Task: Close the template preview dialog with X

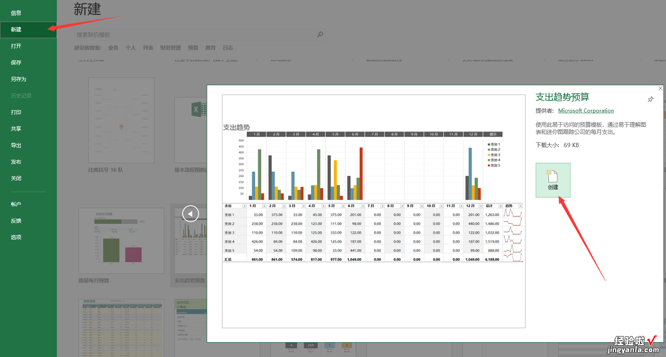Action: pos(660,88)
